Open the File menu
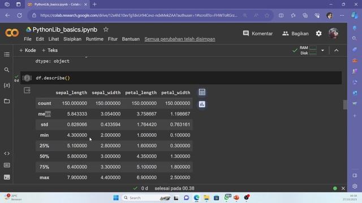 pyautogui.click(x=28, y=39)
